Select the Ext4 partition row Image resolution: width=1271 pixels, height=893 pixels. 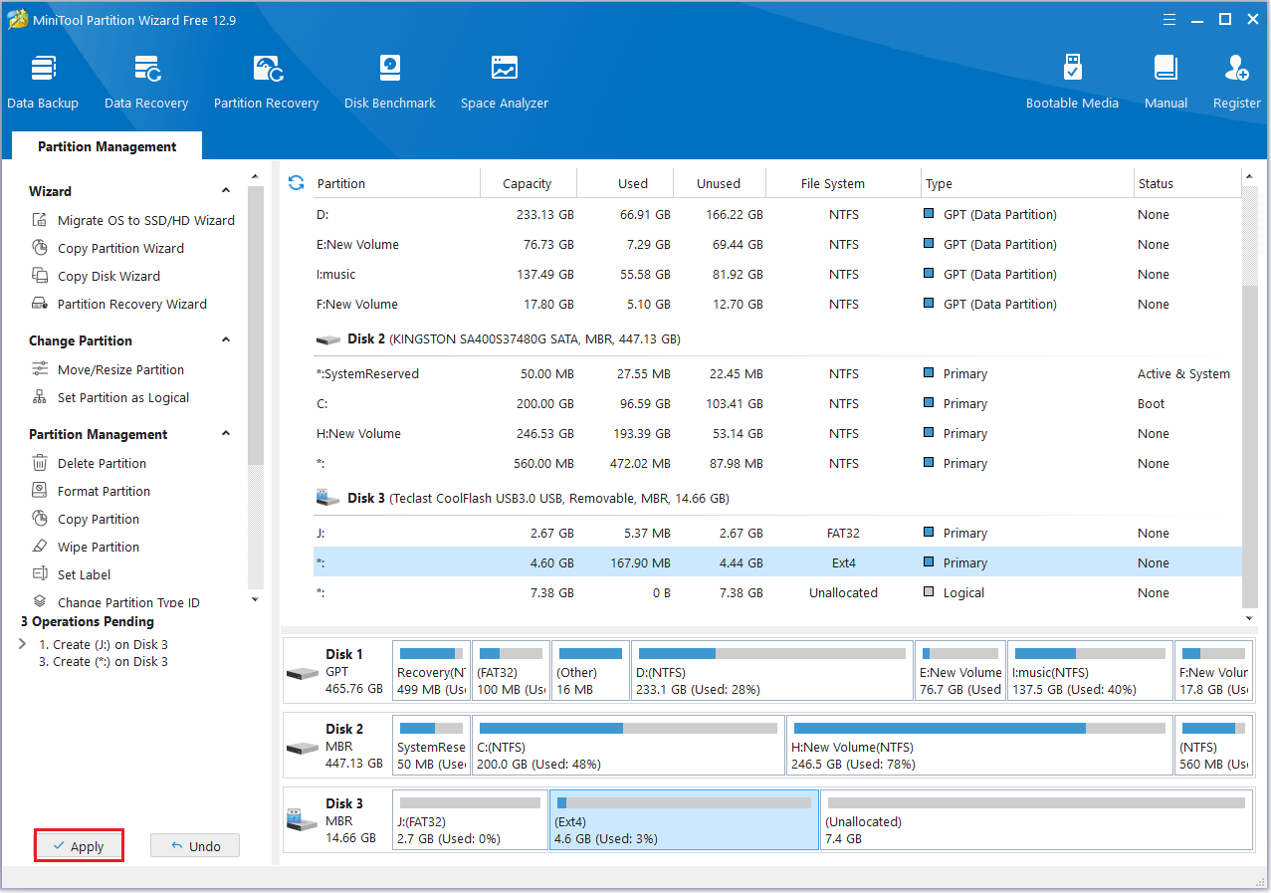pyautogui.click(x=778, y=562)
